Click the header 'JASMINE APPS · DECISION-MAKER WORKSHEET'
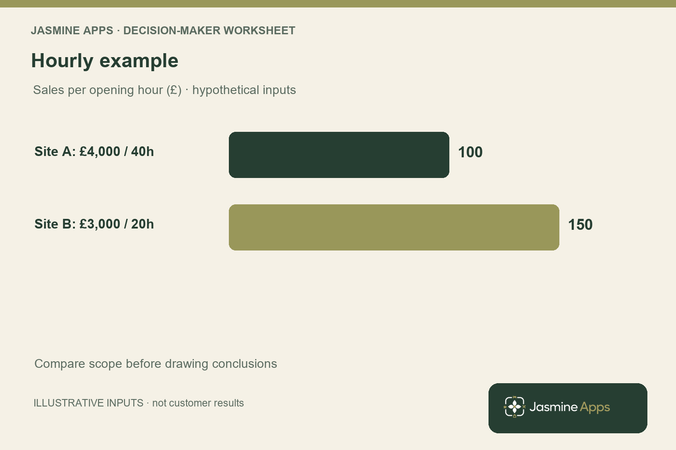 [x=163, y=31]
